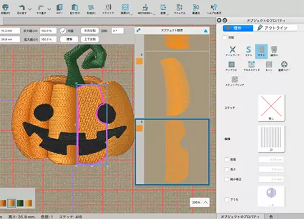Click the 上下反転 flip button
This screenshot has width=304, height=219.
pos(90,39)
